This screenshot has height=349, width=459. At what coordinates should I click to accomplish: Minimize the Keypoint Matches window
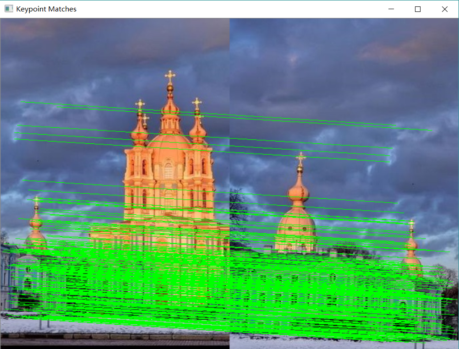click(x=392, y=9)
